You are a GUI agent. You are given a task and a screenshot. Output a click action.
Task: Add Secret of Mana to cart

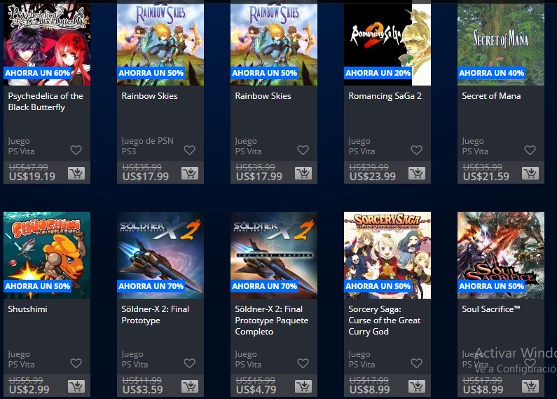[530, 173]
